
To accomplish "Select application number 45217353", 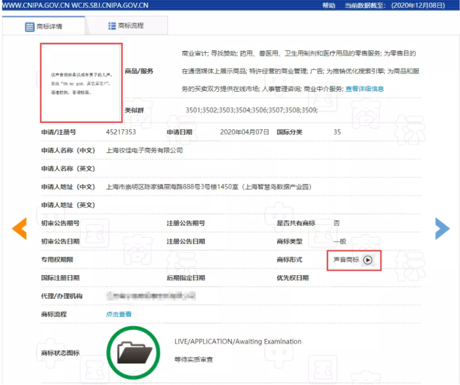I will click(x=121, y=132).
